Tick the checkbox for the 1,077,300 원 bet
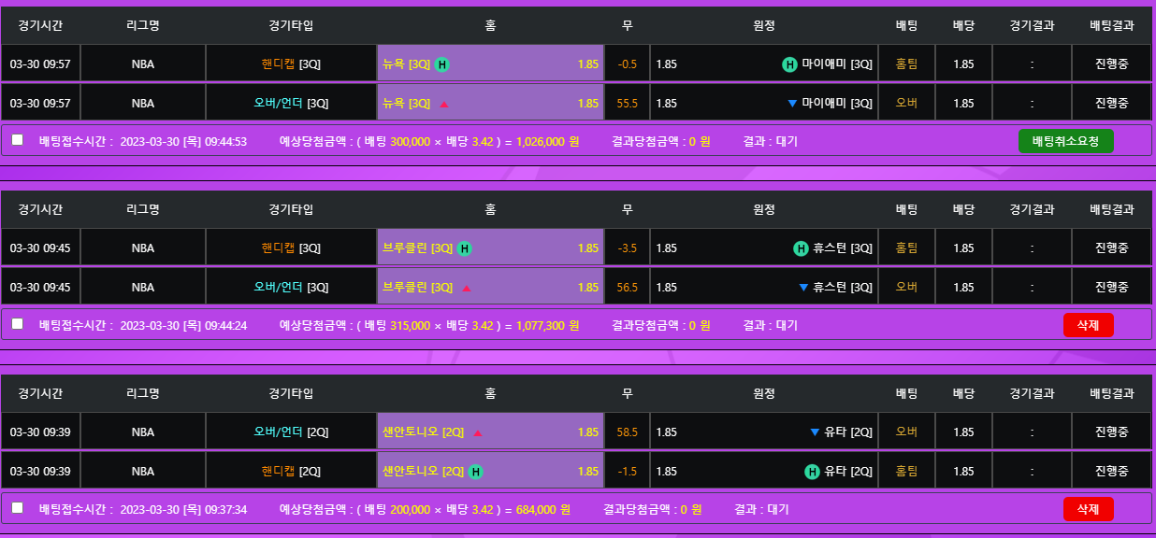Viewport: 1156px width, 538px height. 18,324
